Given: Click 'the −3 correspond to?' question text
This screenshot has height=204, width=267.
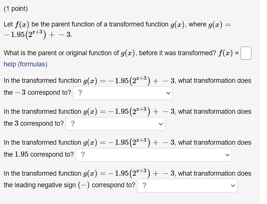Looking at the screenshot, I should click(x=37, y=92).
